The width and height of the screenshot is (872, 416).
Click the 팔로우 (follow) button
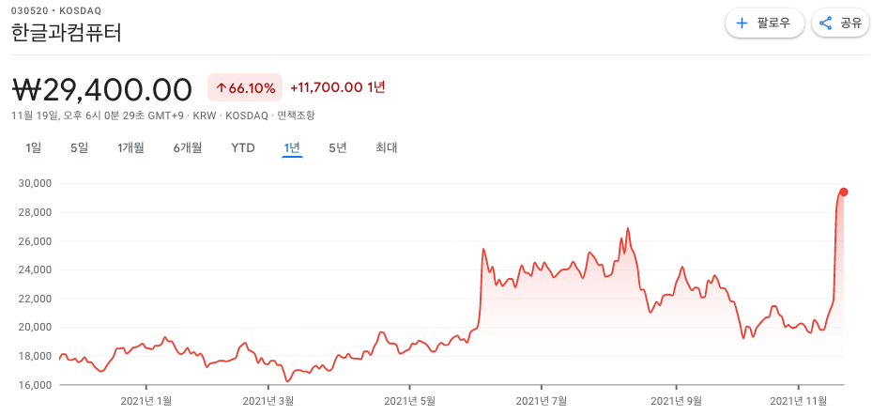pyautogui.click(x=764, y=23)
